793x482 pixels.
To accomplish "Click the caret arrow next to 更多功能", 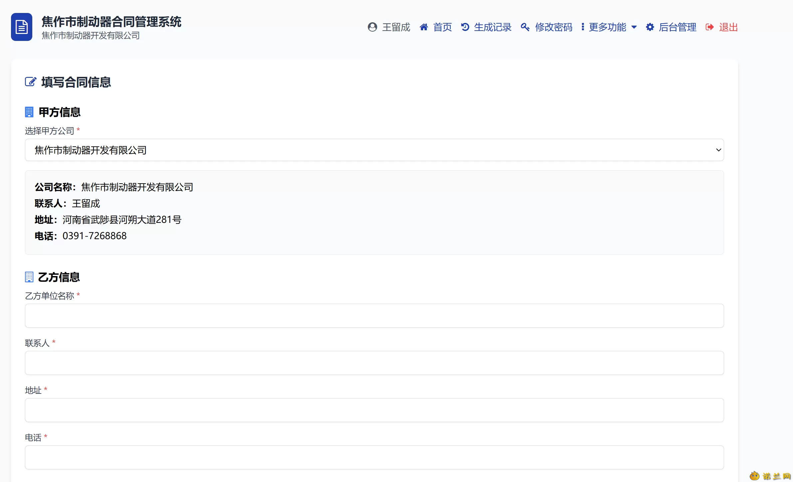I will (x=634, y=27).
